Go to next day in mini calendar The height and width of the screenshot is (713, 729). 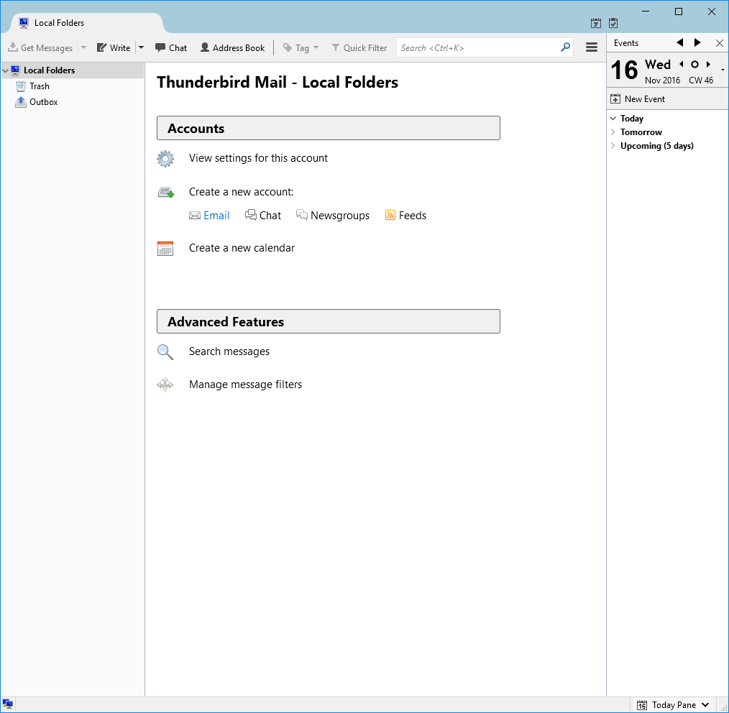point(708,64)
